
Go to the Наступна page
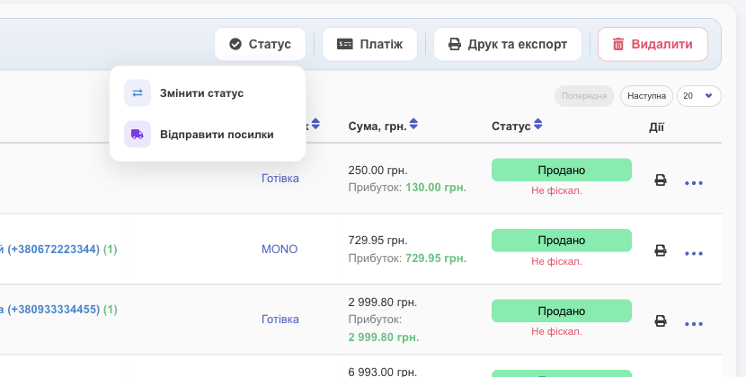click(x=646, y=96)
